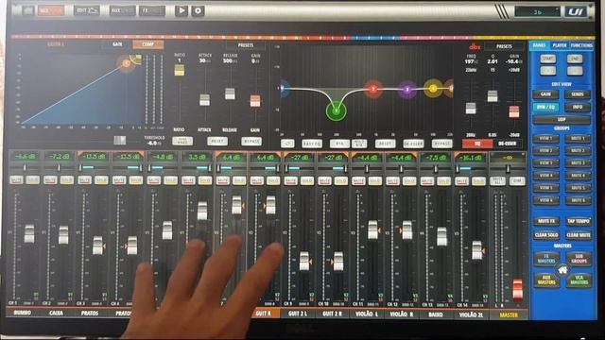Image resolution: width=605 pixels, height=340 pixels.
Task: Open the FX sends view
Action: point(151,10)
